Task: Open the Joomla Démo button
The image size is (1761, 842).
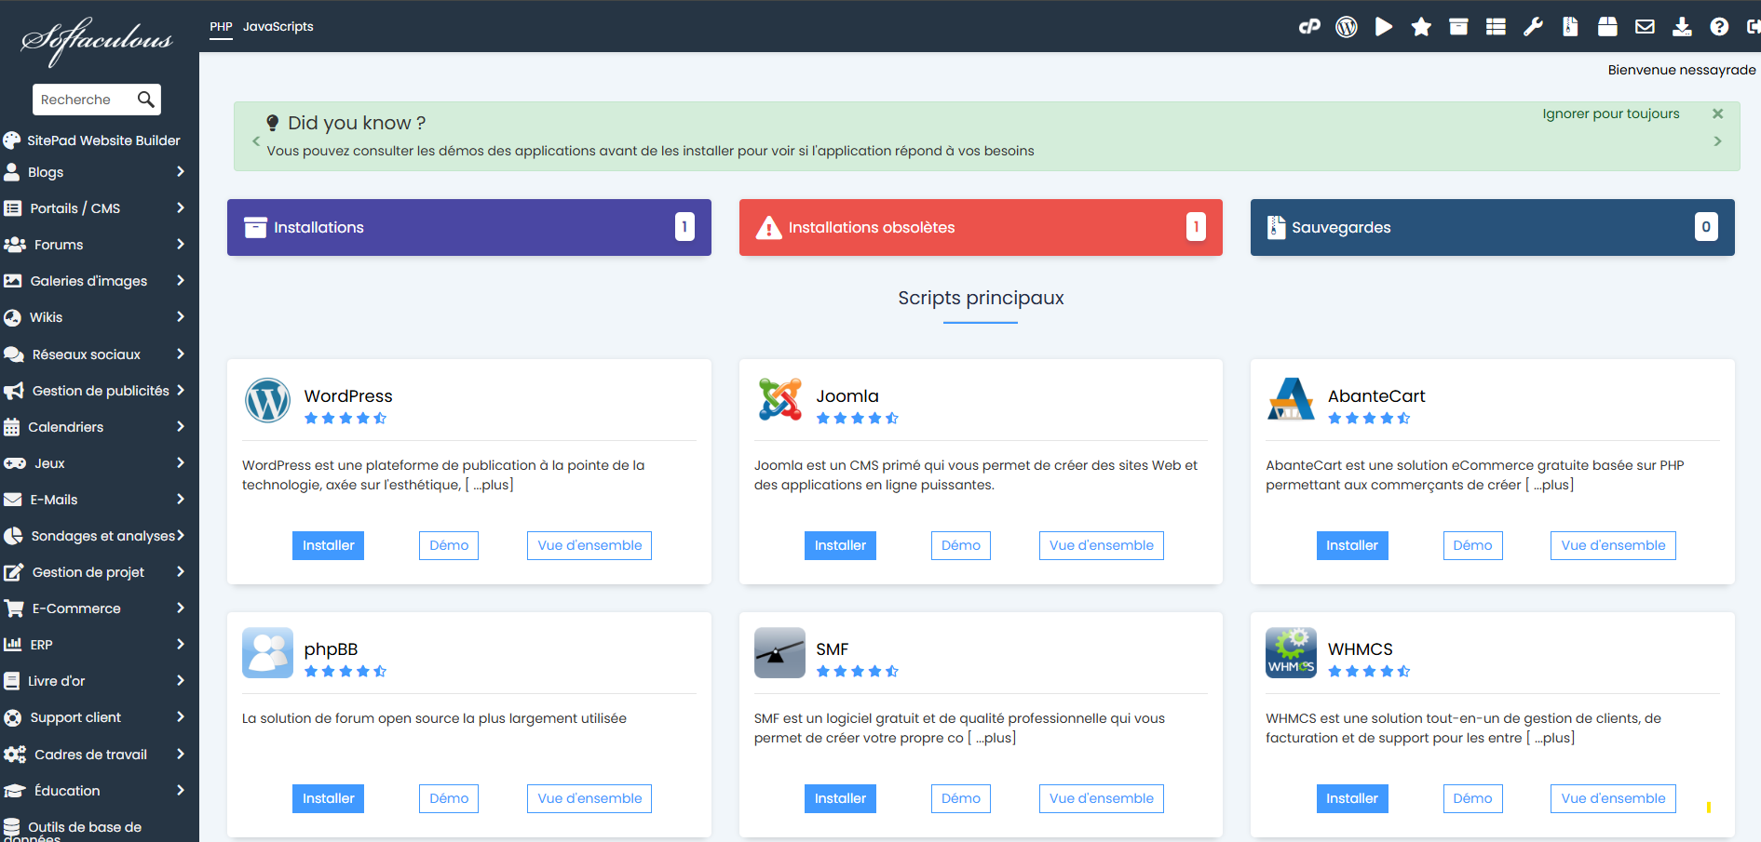Action: [960, 545]
